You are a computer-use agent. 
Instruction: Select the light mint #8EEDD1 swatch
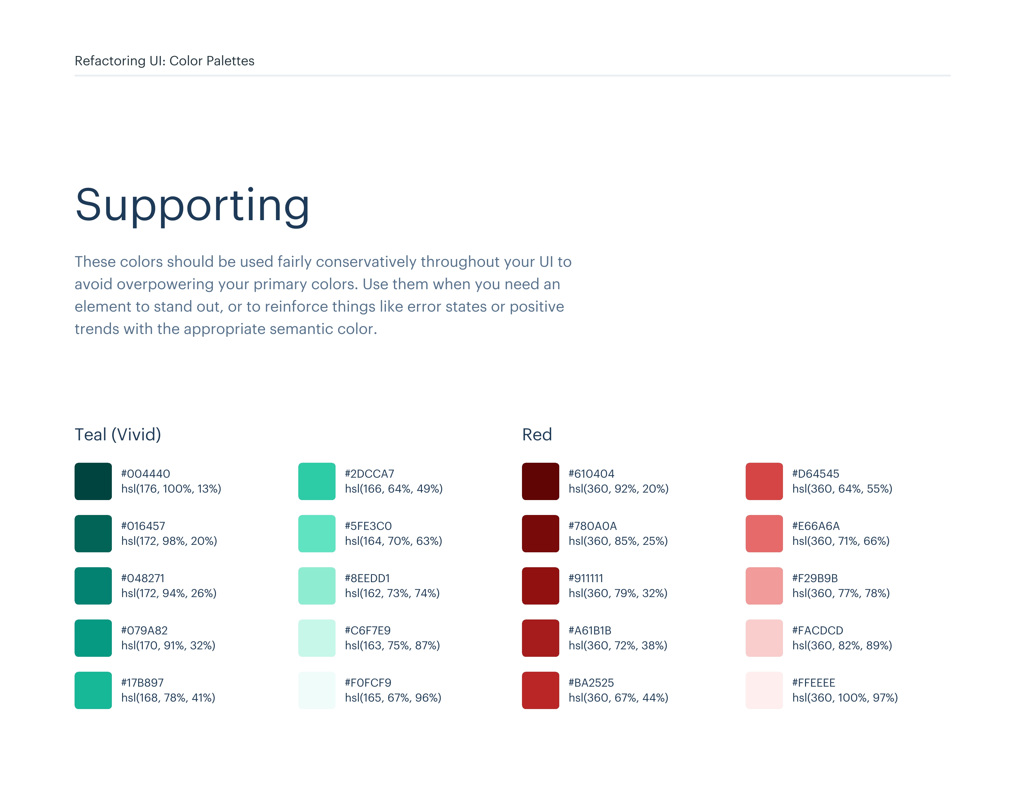point(317,585)
